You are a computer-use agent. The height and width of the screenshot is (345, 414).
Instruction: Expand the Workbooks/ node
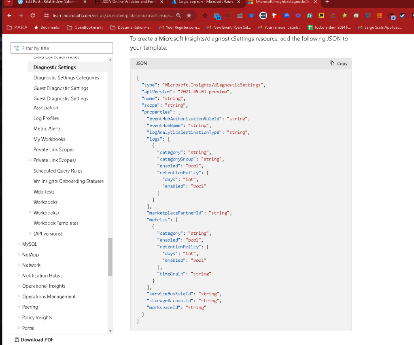pos(30,212)
